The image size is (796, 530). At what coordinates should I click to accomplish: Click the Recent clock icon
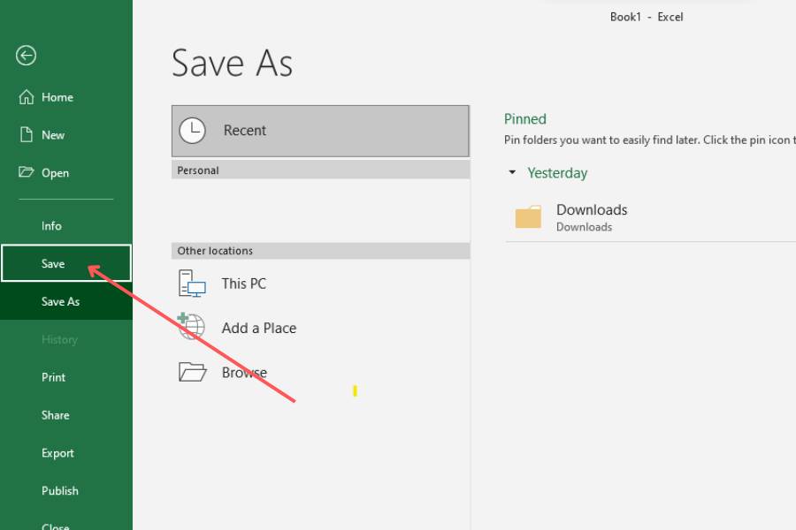tap(193, 131)
